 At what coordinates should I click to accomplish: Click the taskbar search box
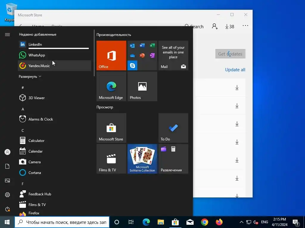[x=62, y=222]
